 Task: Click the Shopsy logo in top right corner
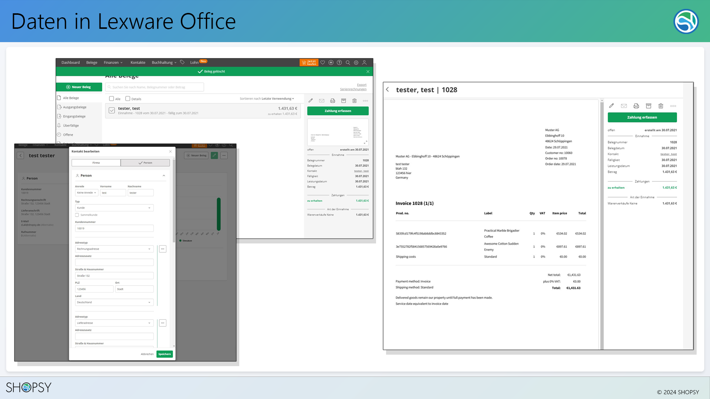pos(686,21)
